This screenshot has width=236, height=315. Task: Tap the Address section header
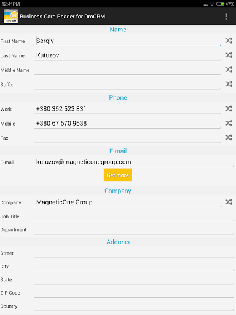point(118,242)
